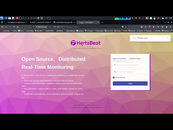Open the gtfobins bookmark

coord(59,31)
